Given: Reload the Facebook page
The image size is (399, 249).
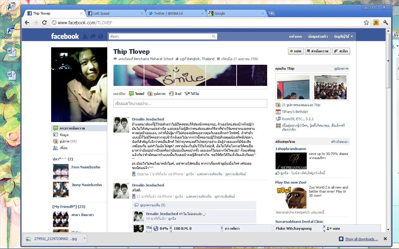Looking at the screenshot, I should pos(44,22).
